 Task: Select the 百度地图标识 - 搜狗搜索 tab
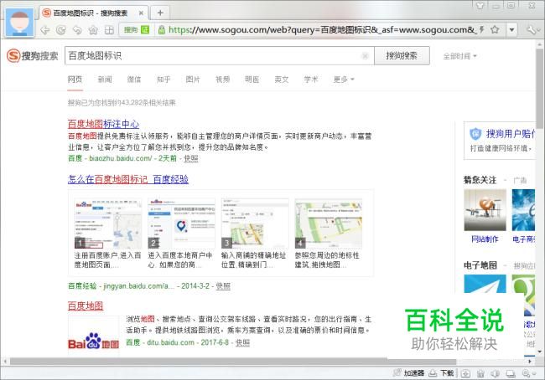click(x=94, y=13)
